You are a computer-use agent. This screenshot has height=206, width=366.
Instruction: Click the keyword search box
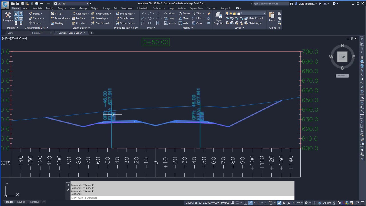tap(270, 3)
